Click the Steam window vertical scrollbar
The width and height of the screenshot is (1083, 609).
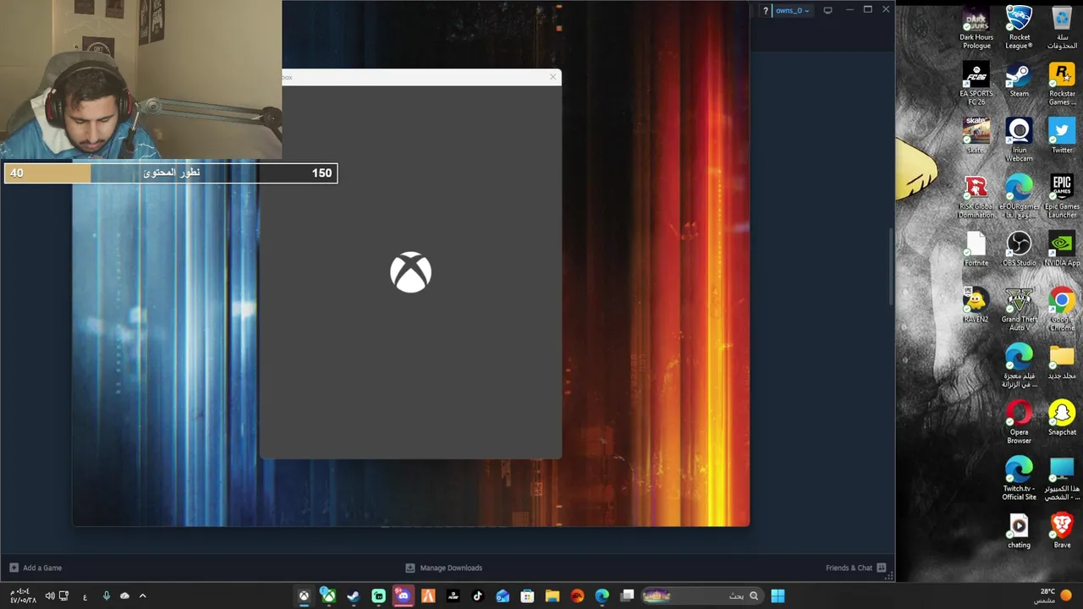tap(891, 266)
